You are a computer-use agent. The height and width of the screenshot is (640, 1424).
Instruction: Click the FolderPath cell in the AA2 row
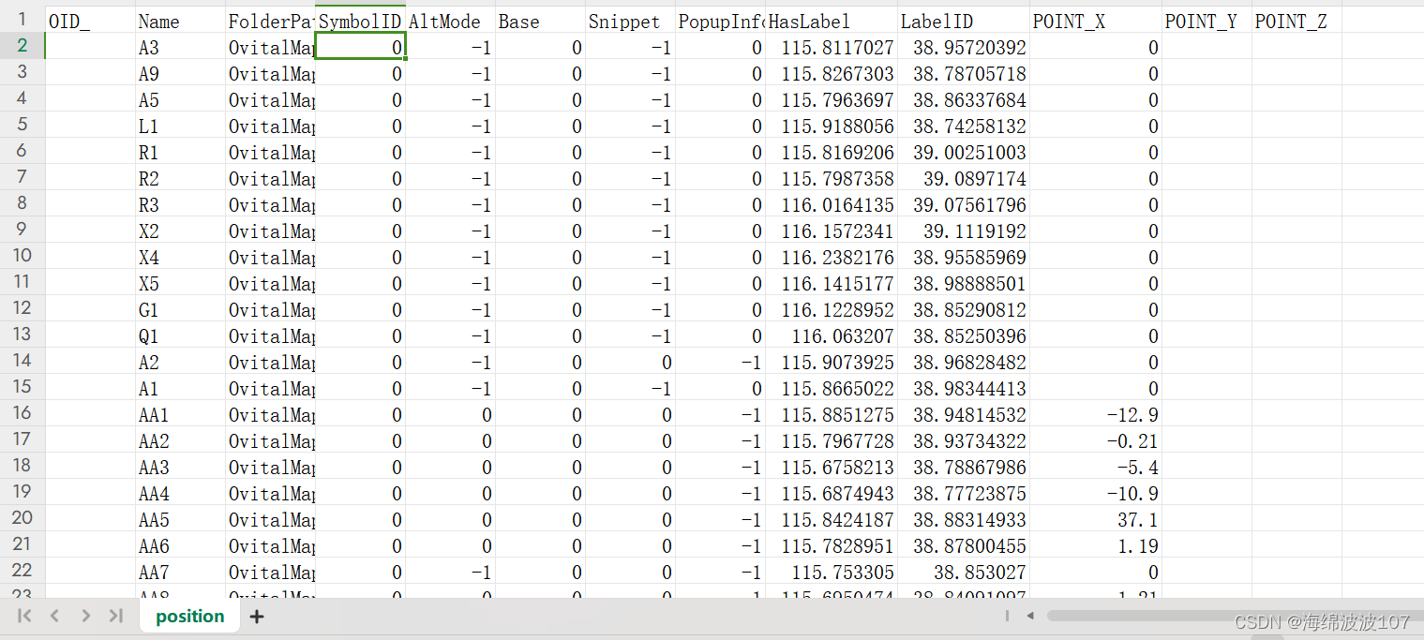pos(270,440)
